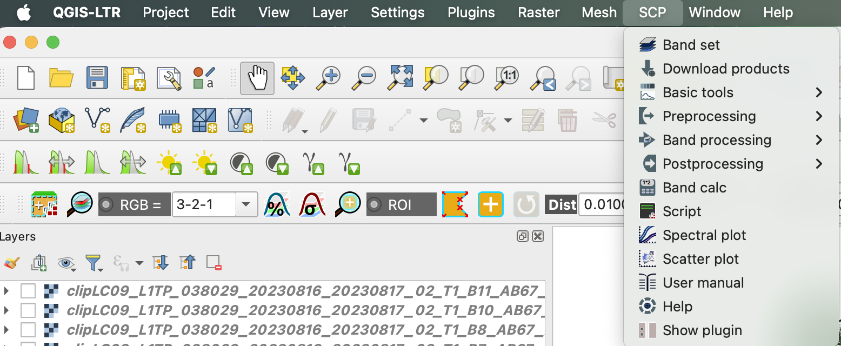Create a new project with blank page icon
The image size is (841, 346).
(26, 78)
